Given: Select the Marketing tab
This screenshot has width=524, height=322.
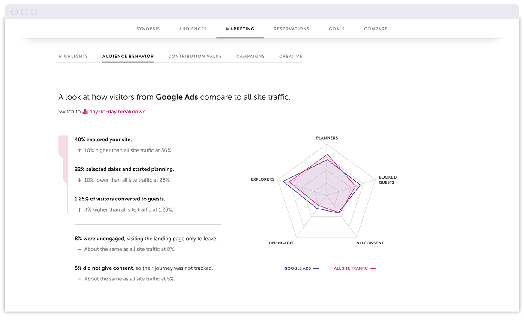Looking at the screenshot, I should point(240,29).
